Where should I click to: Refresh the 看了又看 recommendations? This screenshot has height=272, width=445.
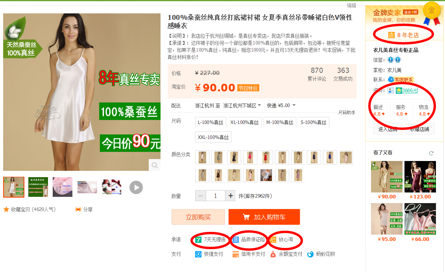click(x=431, y=153)
